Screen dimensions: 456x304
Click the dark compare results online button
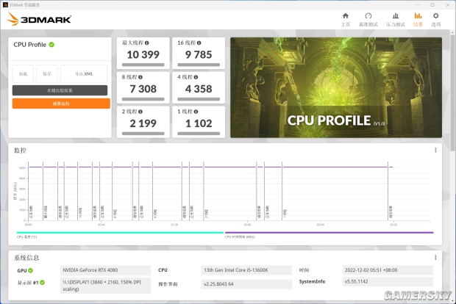(60, 90)
